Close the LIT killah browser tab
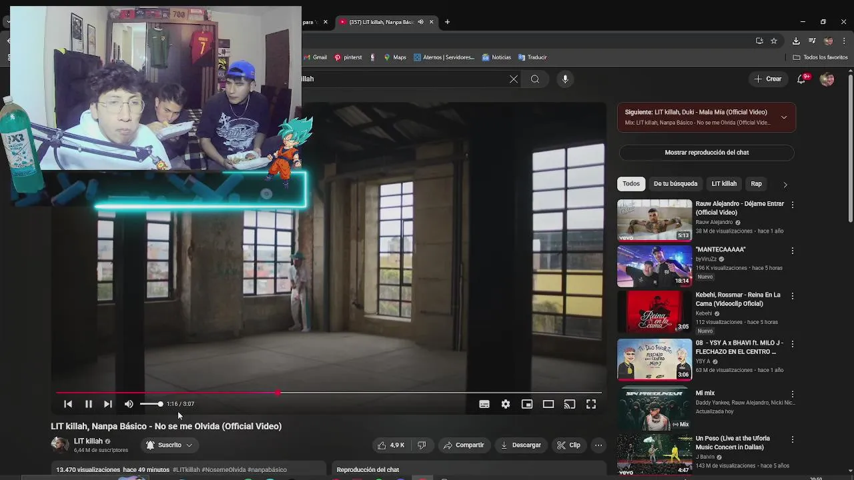854x480 pixels. [x=431, y=22]
